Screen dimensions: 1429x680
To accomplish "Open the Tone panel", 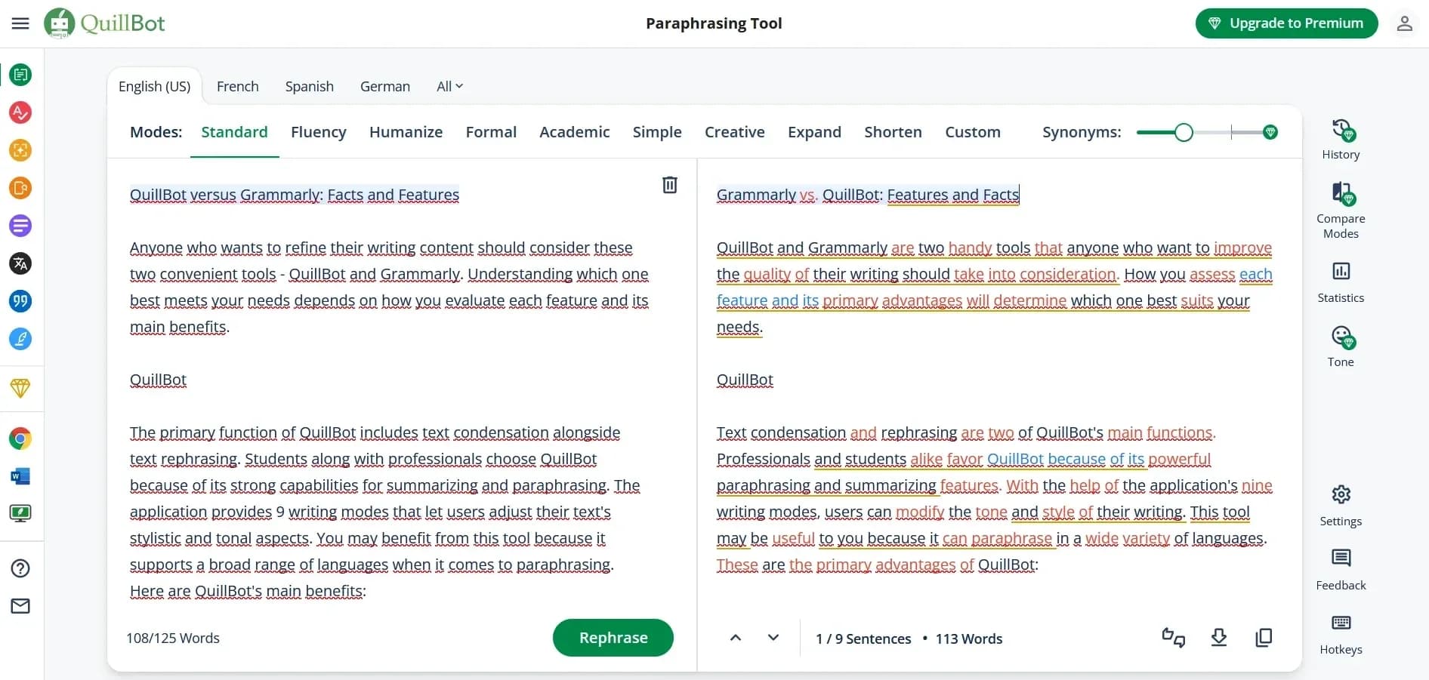I will coord(1341,345).
